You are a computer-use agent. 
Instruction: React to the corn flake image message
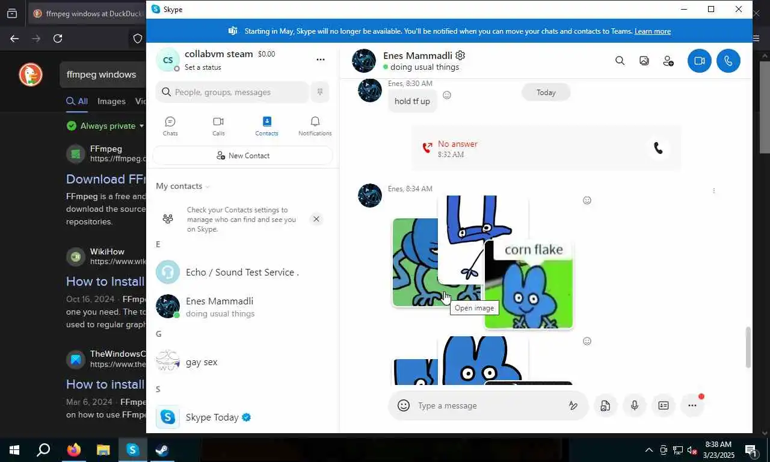[x=587, y=200]
